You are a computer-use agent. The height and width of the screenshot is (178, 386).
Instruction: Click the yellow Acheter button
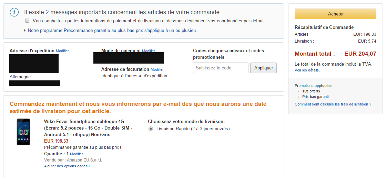pos(335,14)
